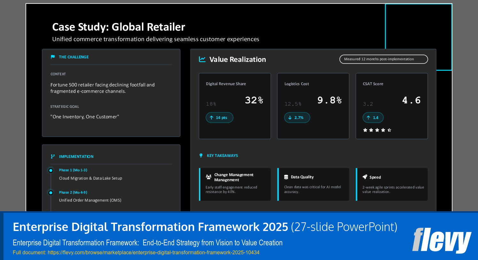Click the lightbulb icon next to KEY TAKEAWAYS
478x260 pixels.
pos(201,155)
